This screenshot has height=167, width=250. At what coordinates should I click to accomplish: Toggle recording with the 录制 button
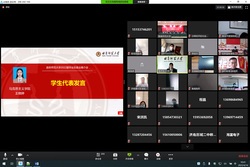pos(158,156)
